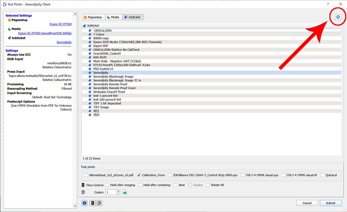This screenshot has width=347, height=212.
Task: Click the Submit button
Action: click(330, 203)
